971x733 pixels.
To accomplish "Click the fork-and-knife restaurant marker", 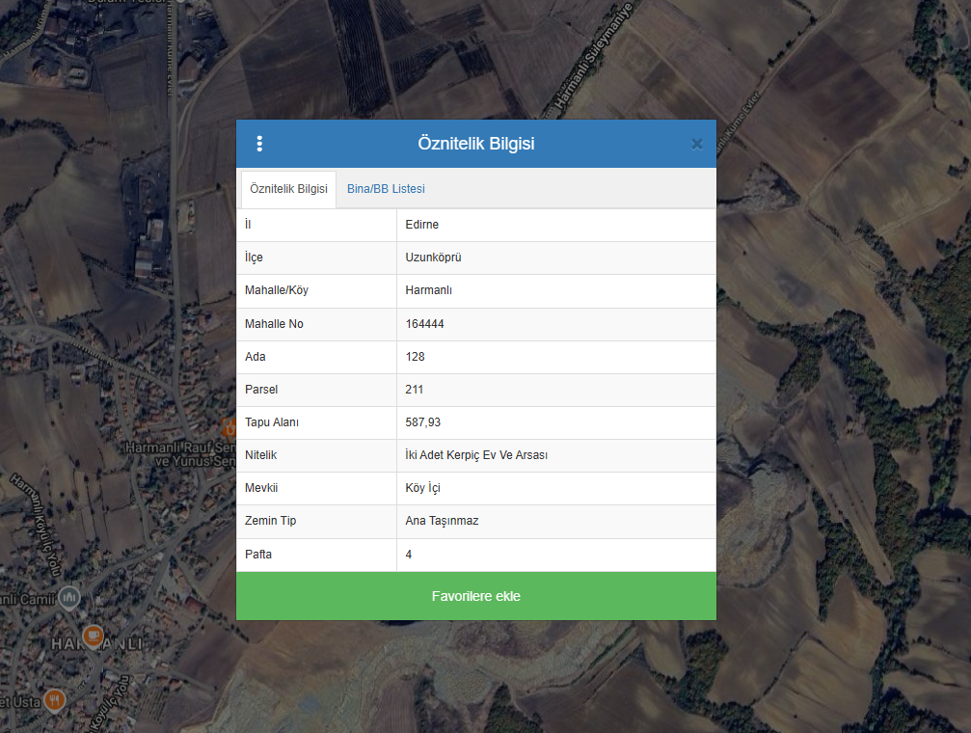I will click(x=55, y=699).
